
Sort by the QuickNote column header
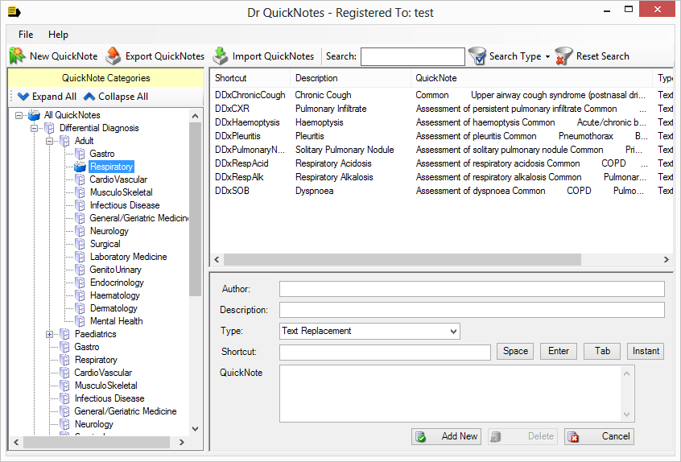pyautogui.click(x=531, y=78)
